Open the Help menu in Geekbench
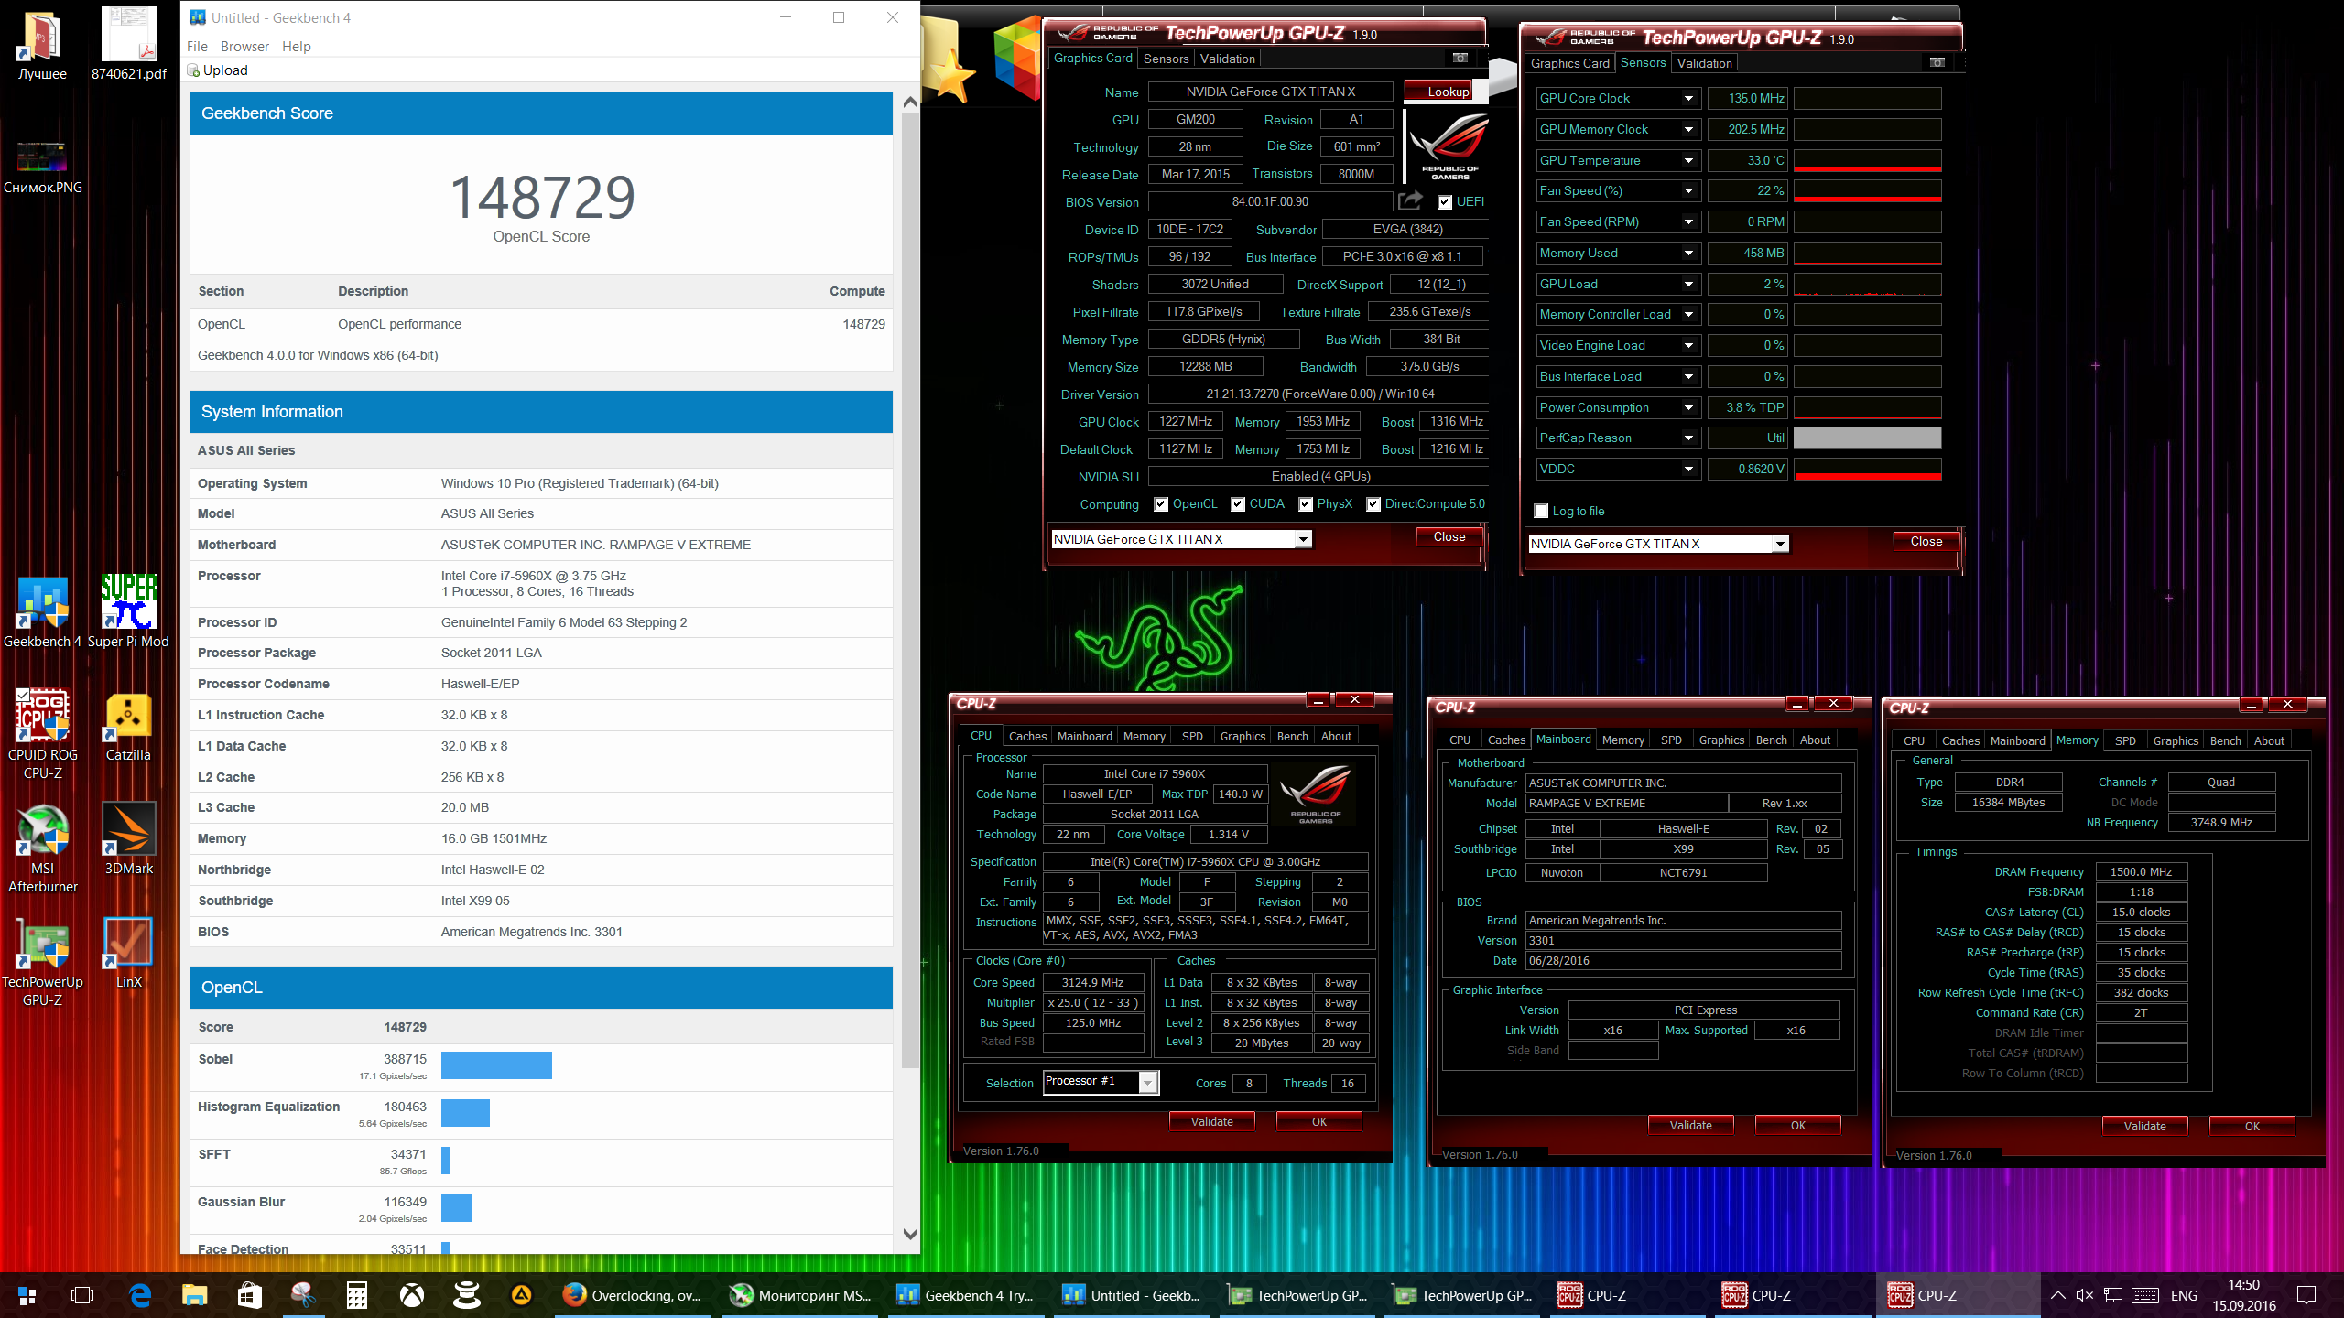 [x=297, y=46]
